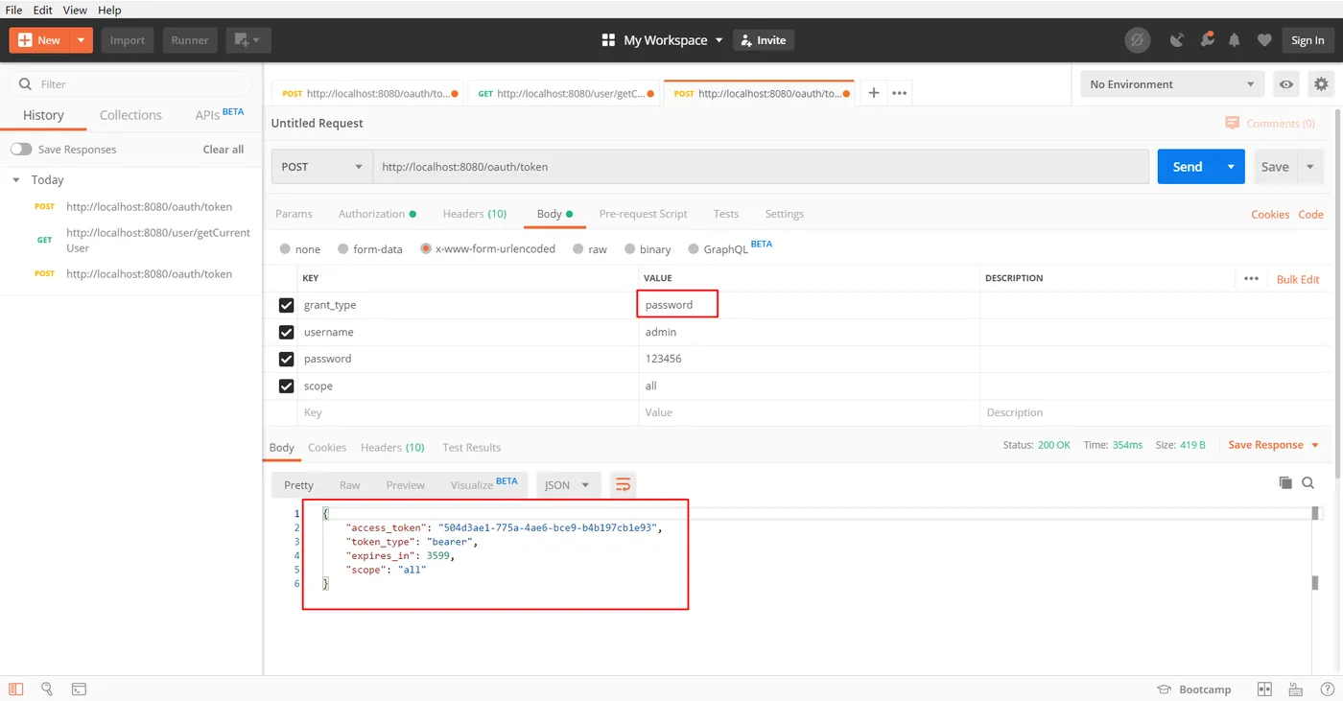Image resolution: width=1343 pixels, height=701 pixels.
Task: Open the Postman console icon
Action: [79, 689]
